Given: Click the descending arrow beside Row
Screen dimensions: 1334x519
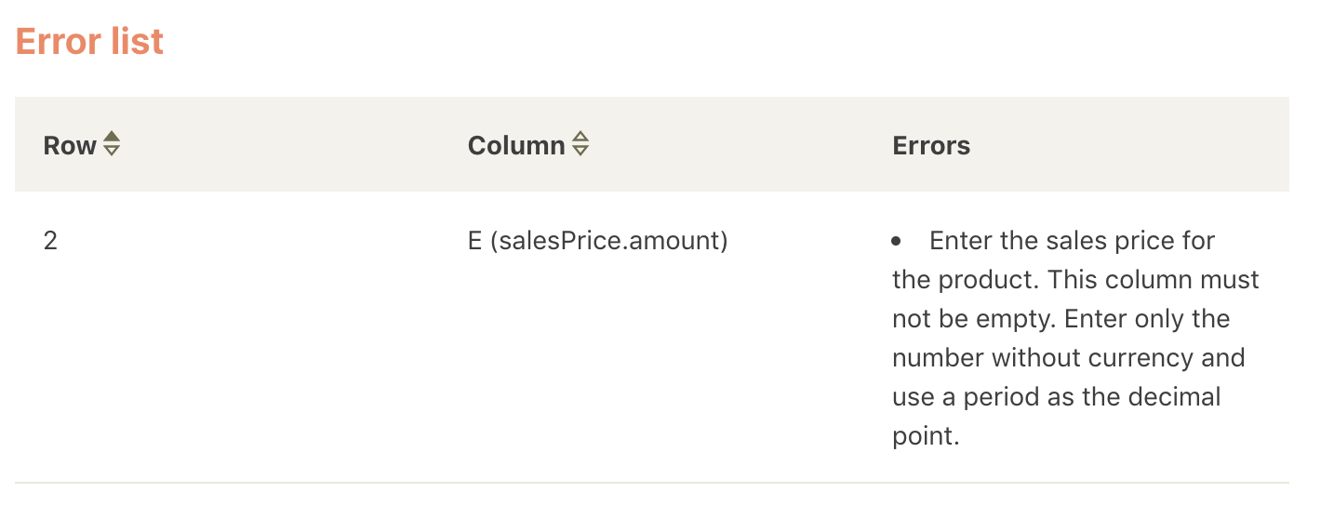Looking at the screenshot, I should click(112, 151).
